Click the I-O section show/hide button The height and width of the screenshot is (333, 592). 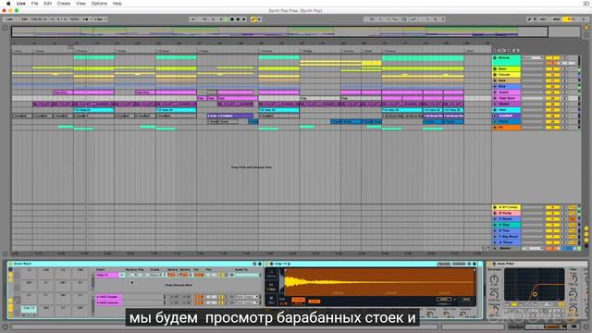586,228
